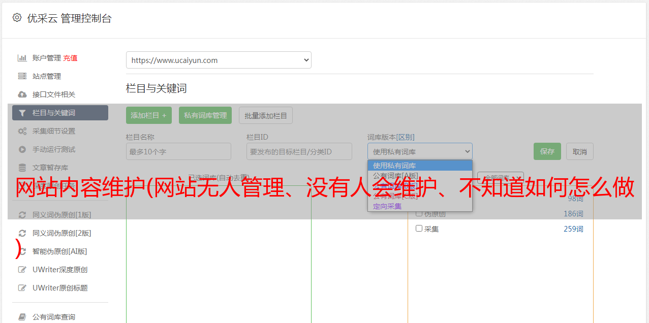Click the book icon for 公有词库查询

click(x=22, y=317)
